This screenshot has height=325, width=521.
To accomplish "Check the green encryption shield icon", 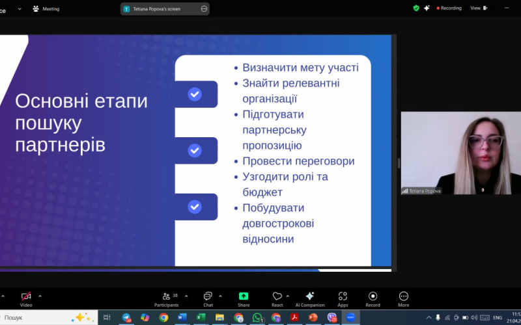I will 416,8.
